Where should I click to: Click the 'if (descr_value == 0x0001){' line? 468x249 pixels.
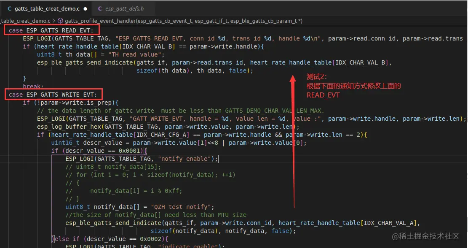coord(99,151)
